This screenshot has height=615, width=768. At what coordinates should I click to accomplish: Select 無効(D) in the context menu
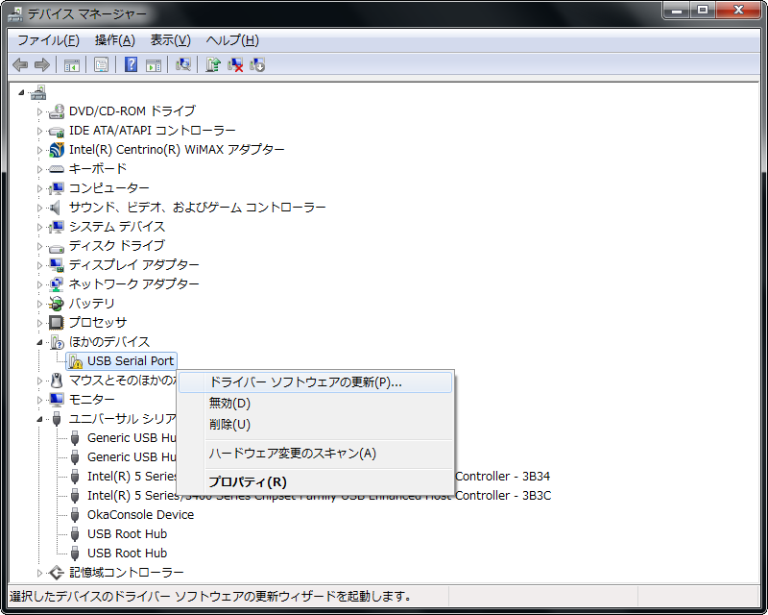[229, 404]
